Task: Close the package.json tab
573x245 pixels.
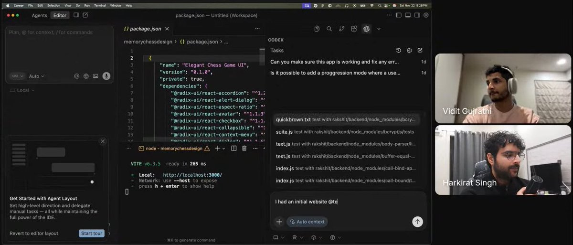Action: tap(167, 29)
